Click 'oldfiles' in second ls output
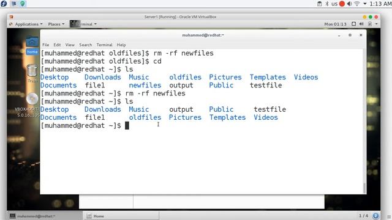Screen dimensions: 392x220 click(145, 117)
